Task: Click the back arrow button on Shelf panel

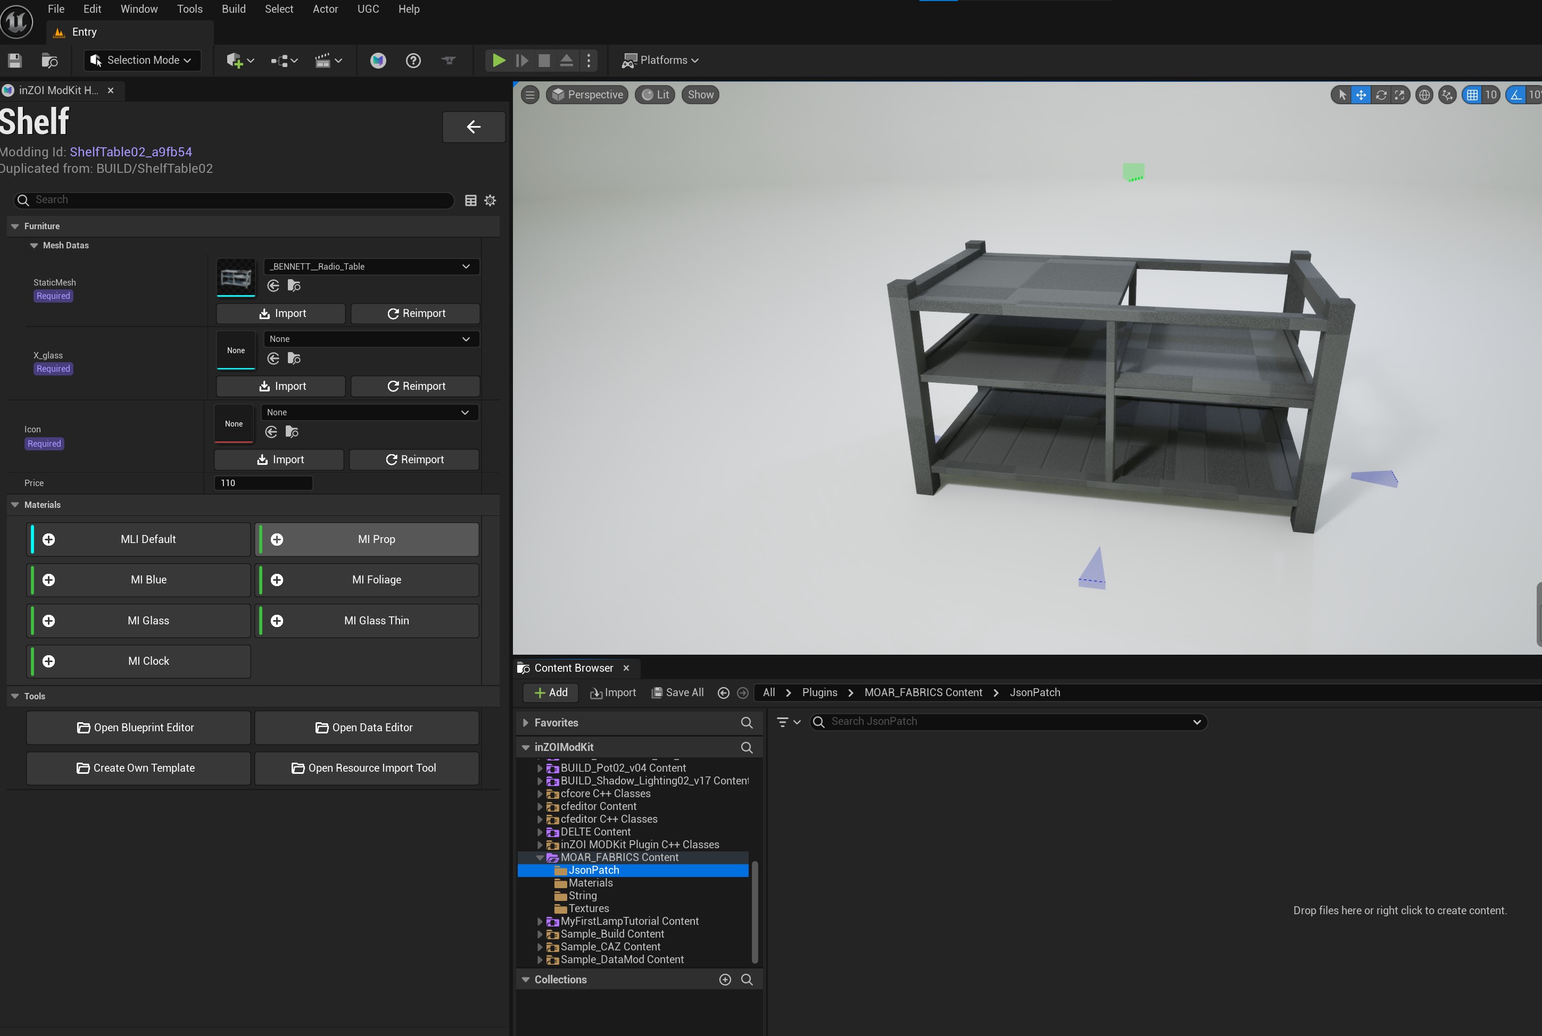Action: [474, 127]
